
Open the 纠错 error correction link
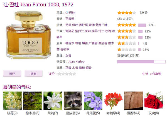(x=145, y=74)
